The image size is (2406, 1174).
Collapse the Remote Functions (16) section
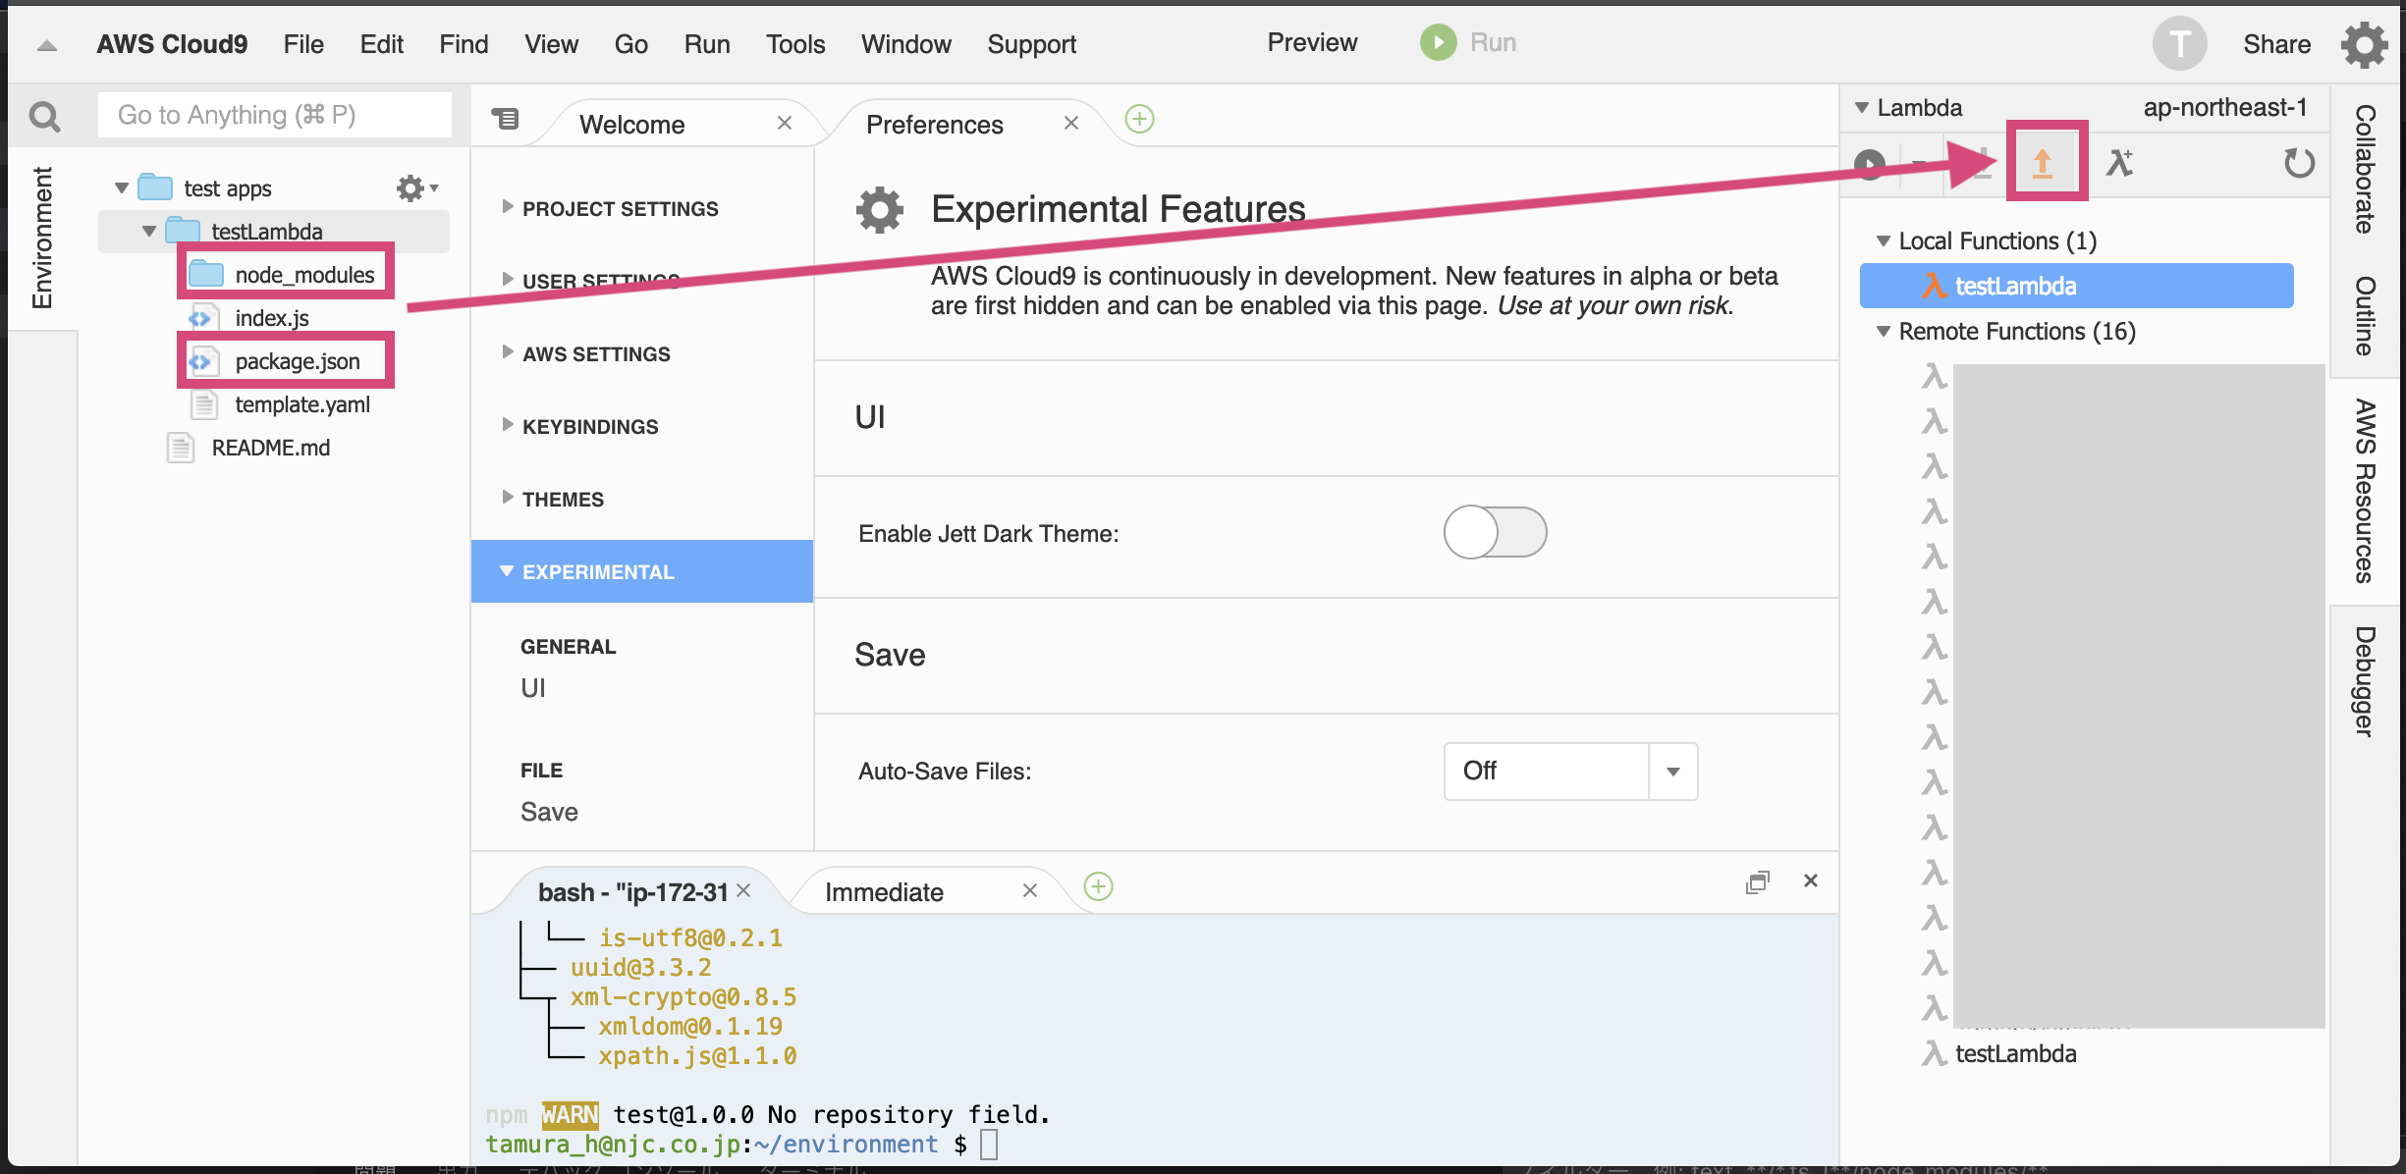pos(1882,332)
